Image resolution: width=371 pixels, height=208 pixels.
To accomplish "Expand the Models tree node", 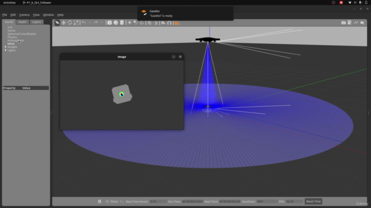I will tap(5, 47).
